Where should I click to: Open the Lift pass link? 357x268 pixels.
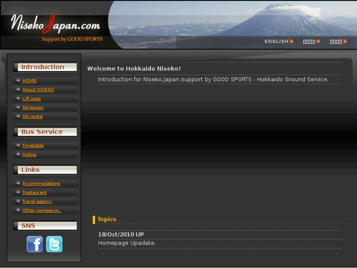point(31,98)
